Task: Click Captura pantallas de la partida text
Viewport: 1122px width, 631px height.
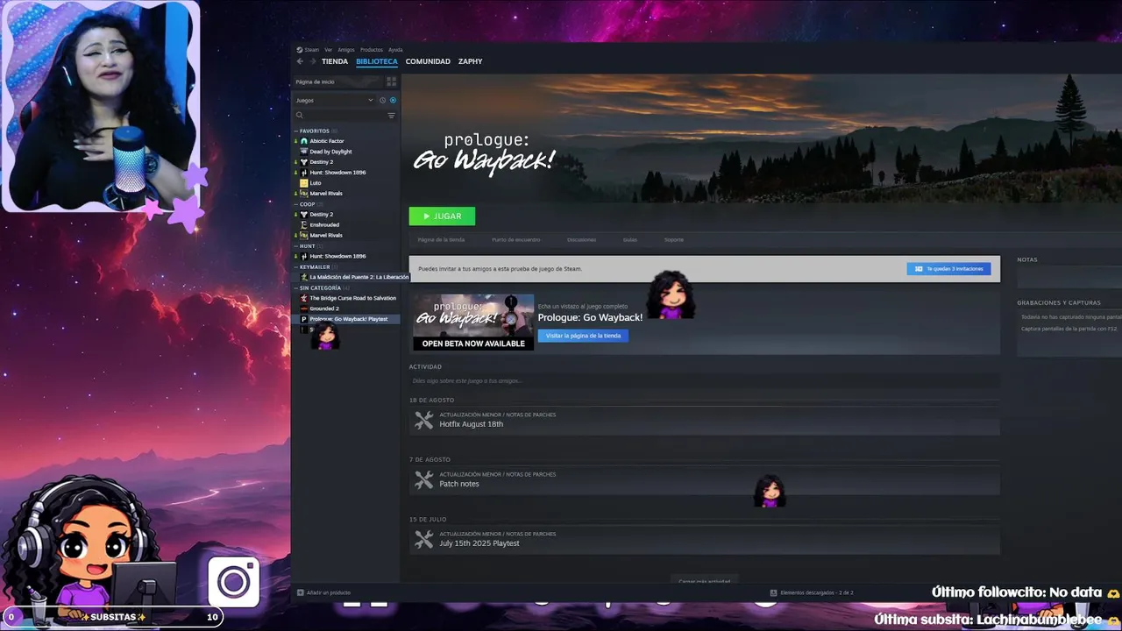Action: point(1069,329)
